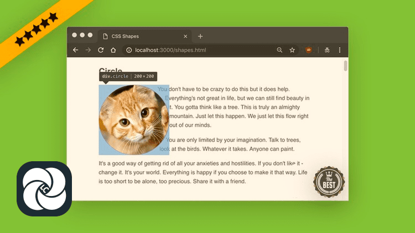Select the CSS Shapes tab

145,36
